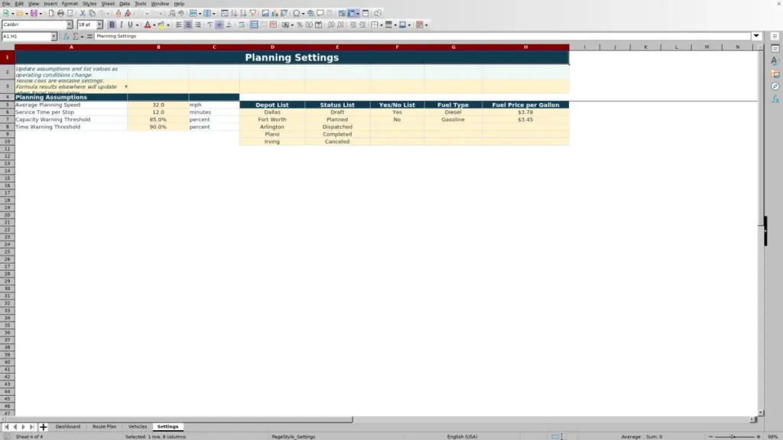The image size is (783, 440).
Task: Toggle Align Top vertical alignment
Action: point(210,24)
